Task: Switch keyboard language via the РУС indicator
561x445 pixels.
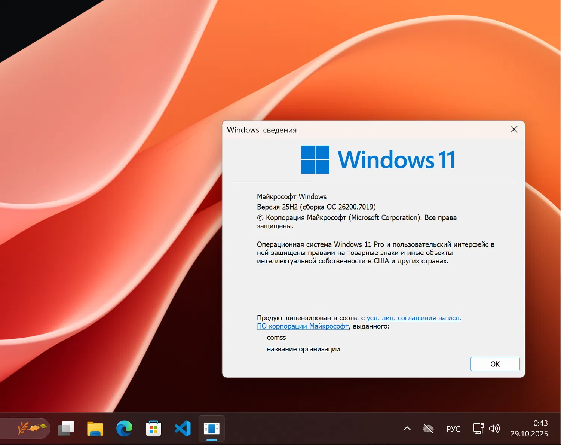Action: click(x=453, y=429)
